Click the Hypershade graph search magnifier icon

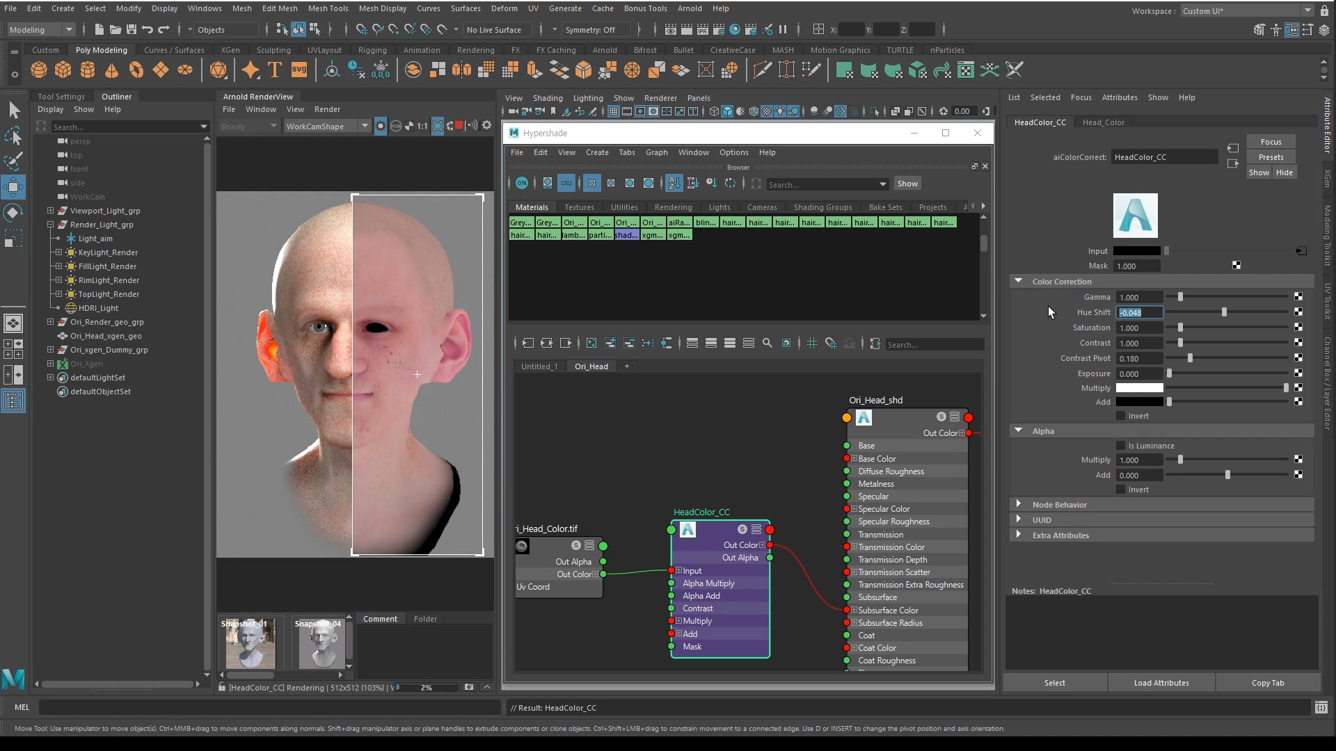click(x=767, y=344)
